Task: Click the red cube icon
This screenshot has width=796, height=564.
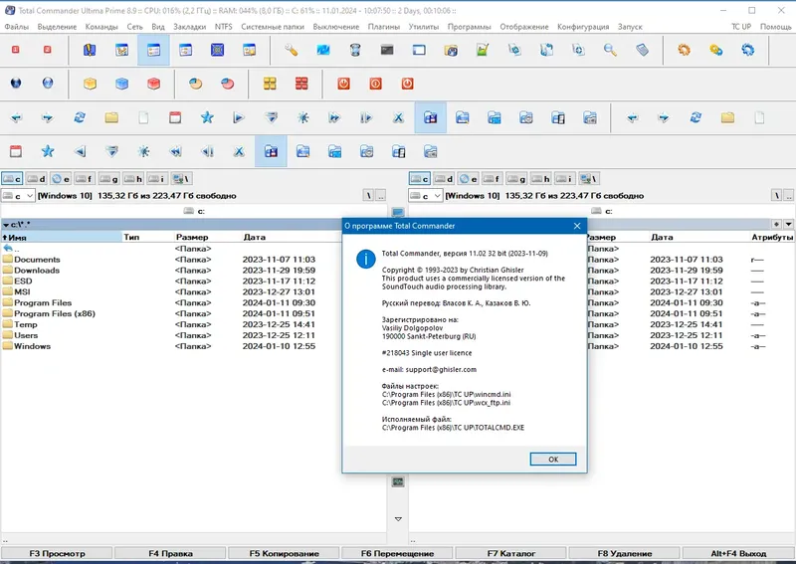Action: click(154, 84)
